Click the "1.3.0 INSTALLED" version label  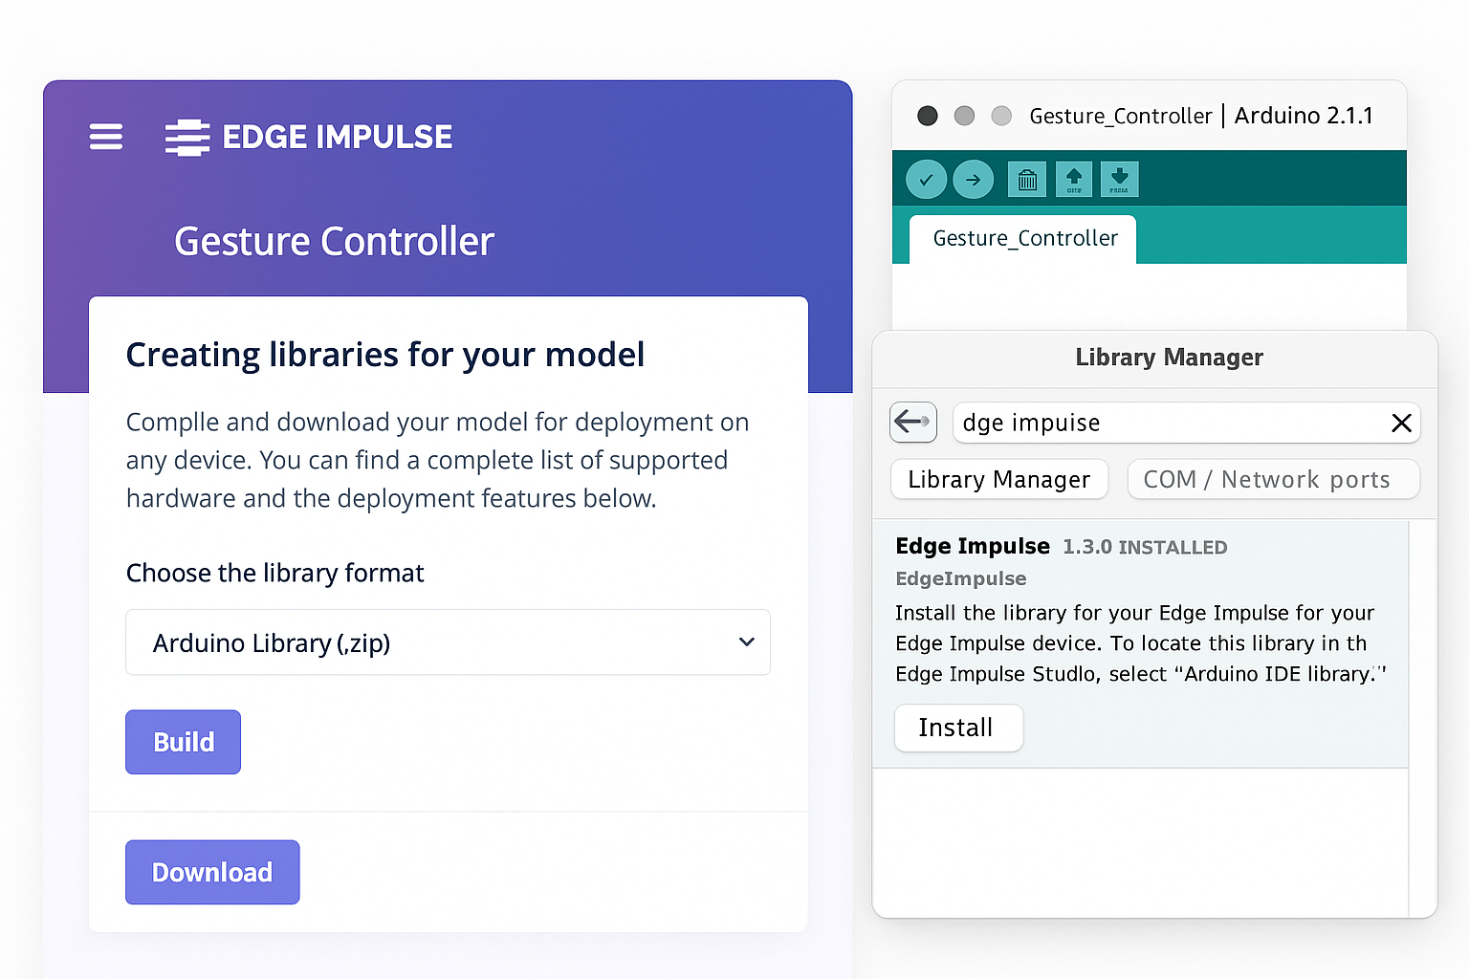(1145, 547)
